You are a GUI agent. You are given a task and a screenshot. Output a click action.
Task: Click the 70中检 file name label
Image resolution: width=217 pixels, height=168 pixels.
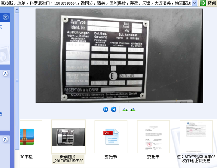tap(27, 157)
